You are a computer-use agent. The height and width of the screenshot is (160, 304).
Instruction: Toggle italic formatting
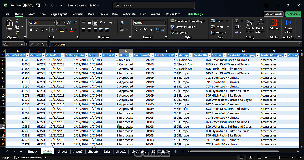(37, 30)
